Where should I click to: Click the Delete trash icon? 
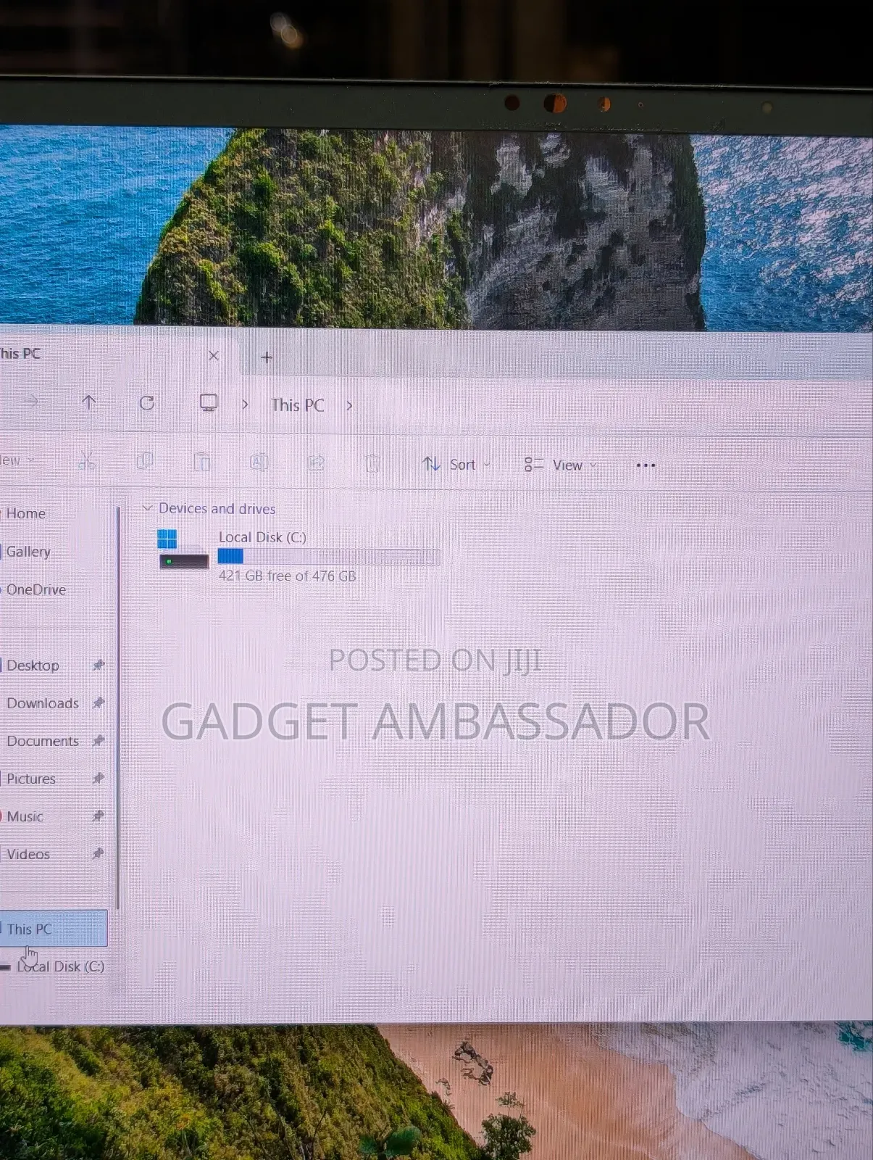click(x=372, y=463)
